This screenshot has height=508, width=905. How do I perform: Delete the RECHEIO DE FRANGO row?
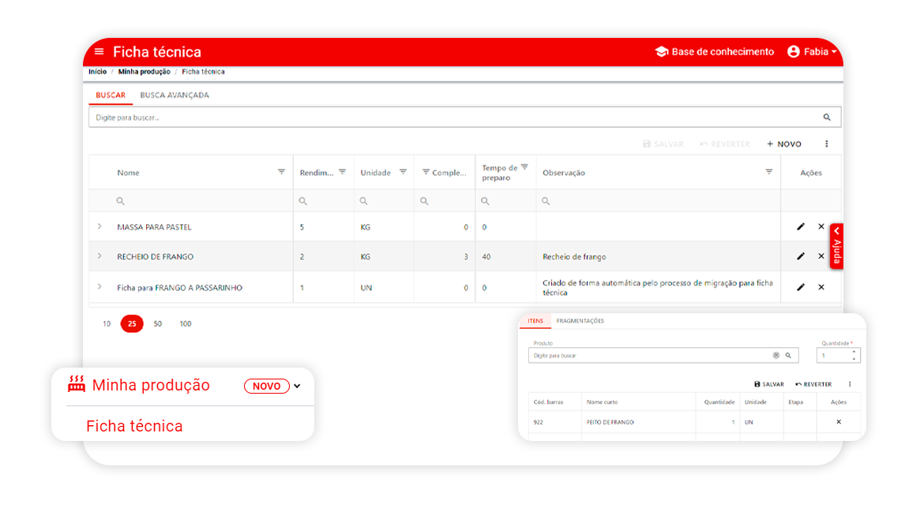[x=821, y=256]
